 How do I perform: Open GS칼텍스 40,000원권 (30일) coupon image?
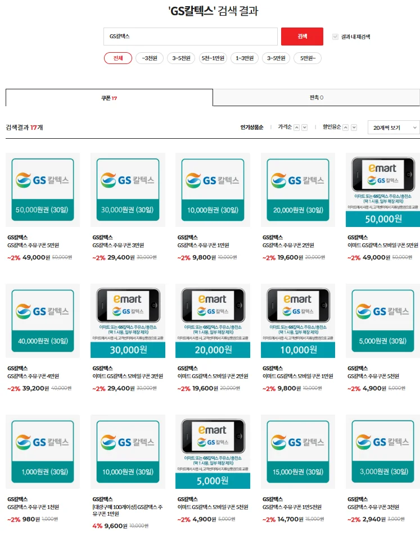[43, 321]
